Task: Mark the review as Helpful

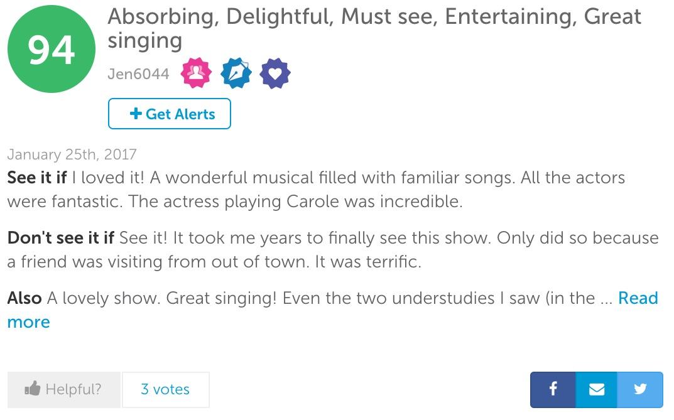Action: pyautogui.click(x=64, y=390)
